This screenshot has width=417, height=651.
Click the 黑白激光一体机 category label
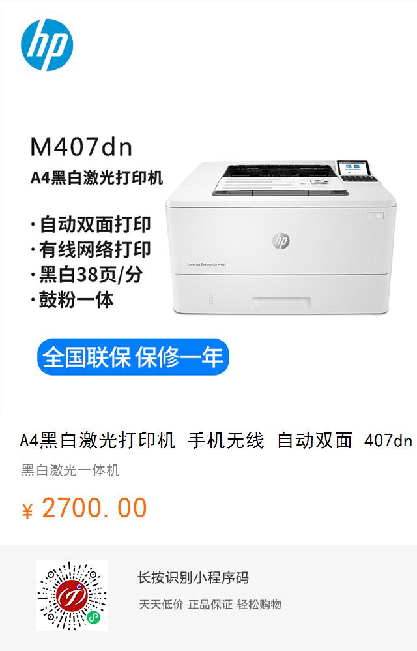(x=70, y=470)
